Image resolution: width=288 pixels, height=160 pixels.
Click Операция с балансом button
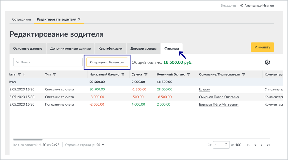coord(107,62)
